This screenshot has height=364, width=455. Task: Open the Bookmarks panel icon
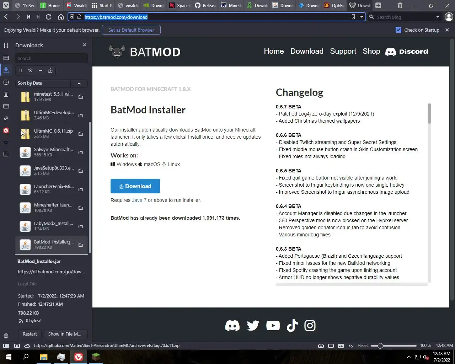tap(6, 45)
